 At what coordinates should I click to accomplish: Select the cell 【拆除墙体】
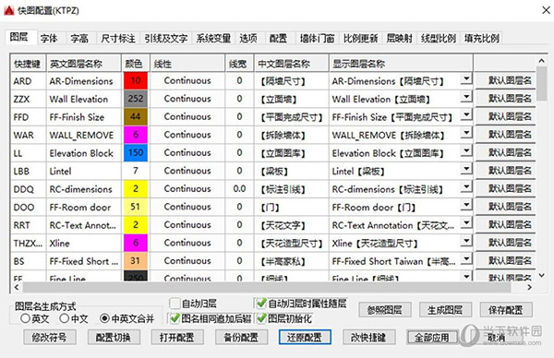click(292, 135)
